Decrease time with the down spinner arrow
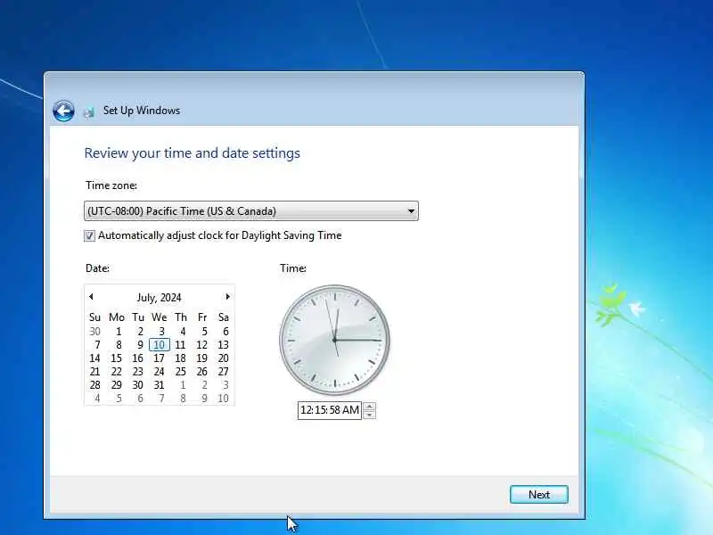The height and width of the screenshot is (535, 713). (x=369, y=415)
